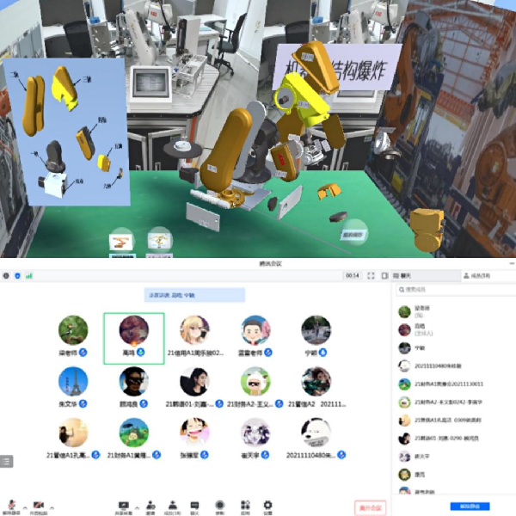516x516 pixels.
Task: Open the apps grid icon in toolbar
Action: [243, 505]
